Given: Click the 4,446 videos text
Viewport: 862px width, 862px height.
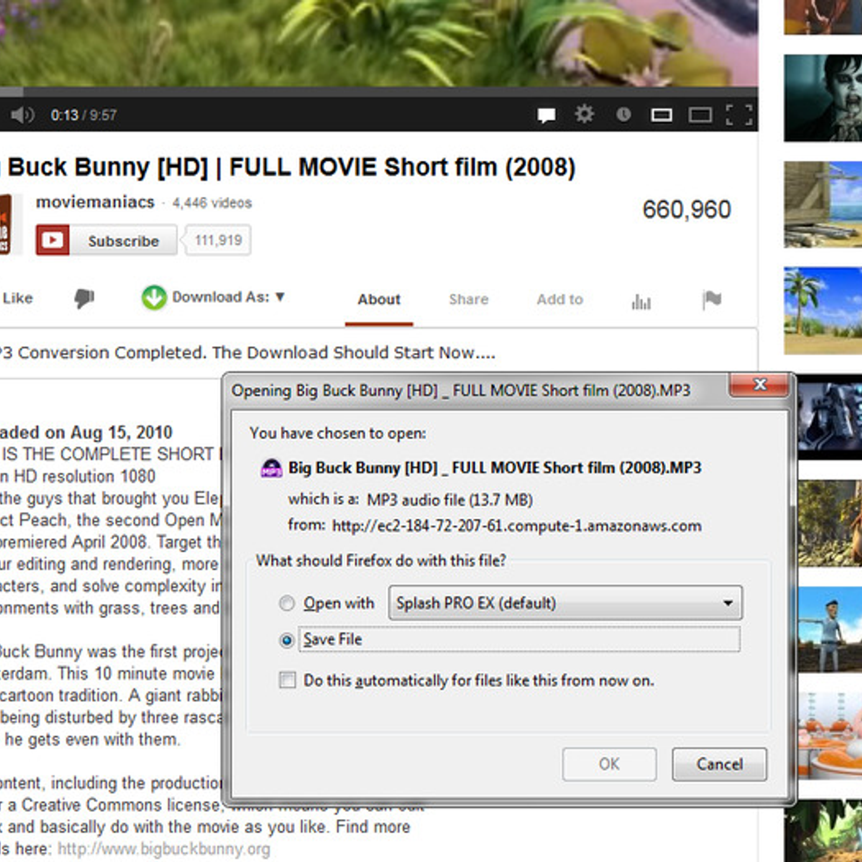Looking at the screenshot, I should point(212,203).
